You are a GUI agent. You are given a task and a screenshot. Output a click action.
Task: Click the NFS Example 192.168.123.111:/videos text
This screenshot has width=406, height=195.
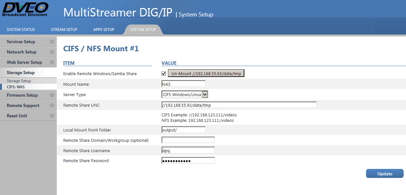pos(198,121)
